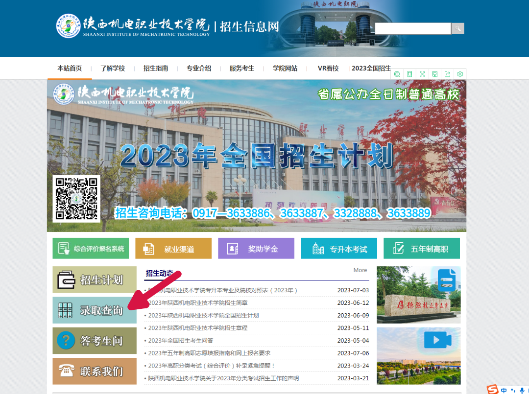Open 高职分类考试（综合评价）补录紧急提醒 link
This screenshot has width=529, height=394.
[x=212, y=366]
